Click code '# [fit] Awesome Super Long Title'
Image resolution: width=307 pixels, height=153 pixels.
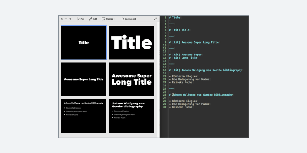click(194, 42)
